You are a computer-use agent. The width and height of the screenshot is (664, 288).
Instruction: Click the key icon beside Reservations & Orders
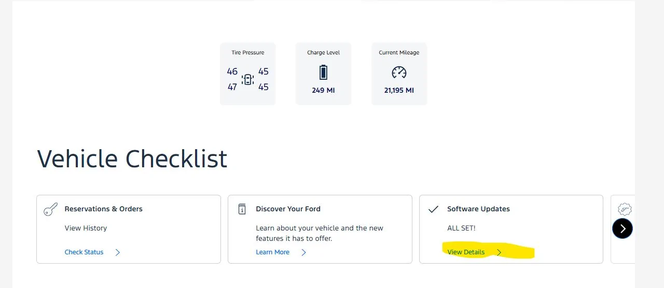click(x=51, y=209)
